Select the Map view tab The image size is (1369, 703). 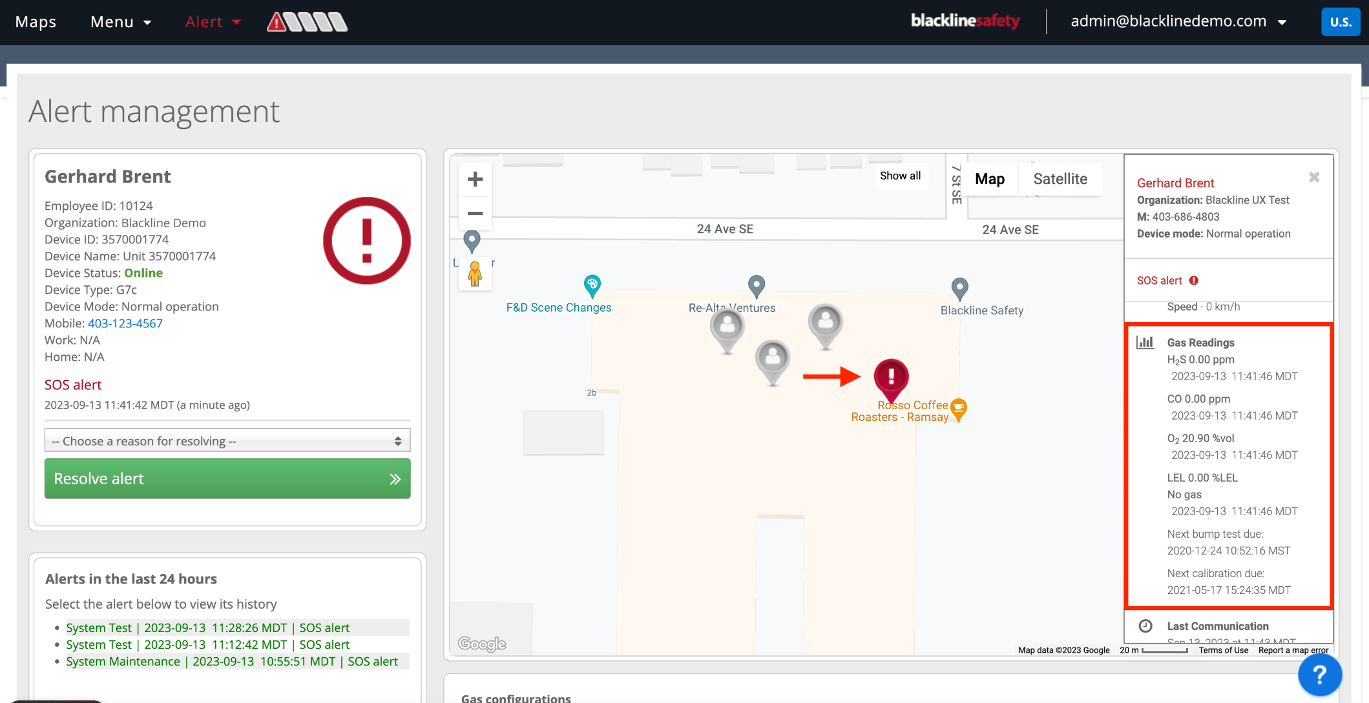(989, 179)
